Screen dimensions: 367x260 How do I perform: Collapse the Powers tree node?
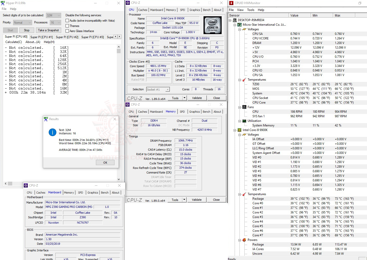[239, 240]
